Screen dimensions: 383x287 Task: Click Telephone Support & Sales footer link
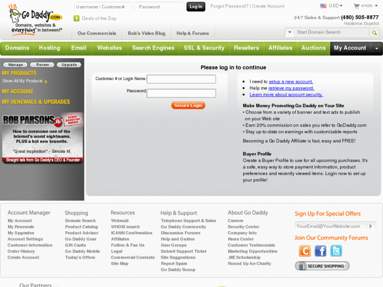[188, 221]
